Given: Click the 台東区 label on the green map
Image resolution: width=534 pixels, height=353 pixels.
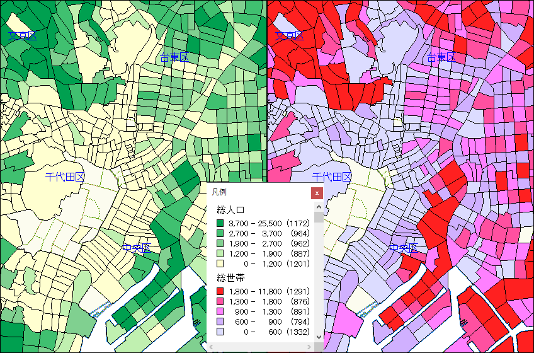Looking at the screenshot, I should 174,57.
